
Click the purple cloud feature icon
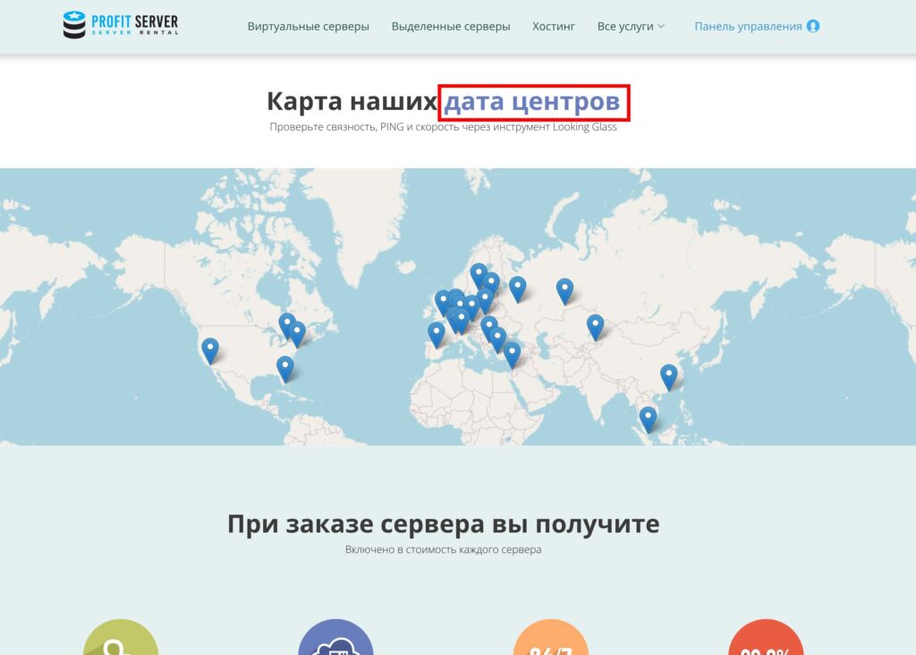[336, 637]
